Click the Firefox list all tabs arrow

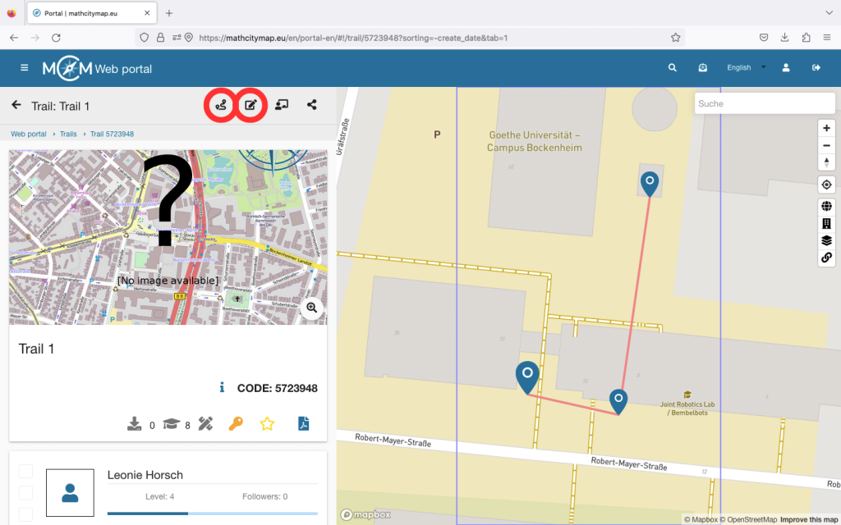(827, 13)
